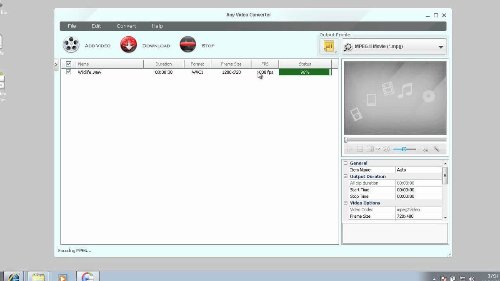
Task: Click the Stop Time value field
Action: coord(418,196)
